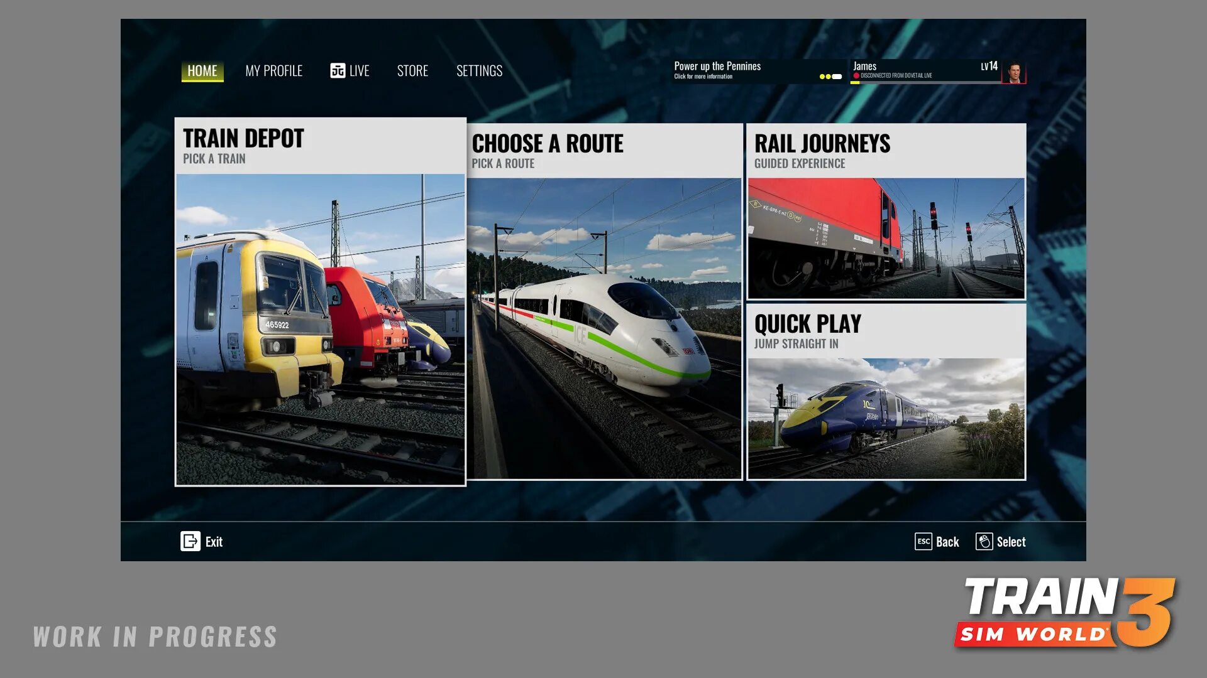This screenshot has width=1207, height=678.
Task: Open the STORE tab
Action: click(x=412, y=71)
